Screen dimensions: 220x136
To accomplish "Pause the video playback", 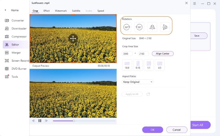I will tap(40, 121).
